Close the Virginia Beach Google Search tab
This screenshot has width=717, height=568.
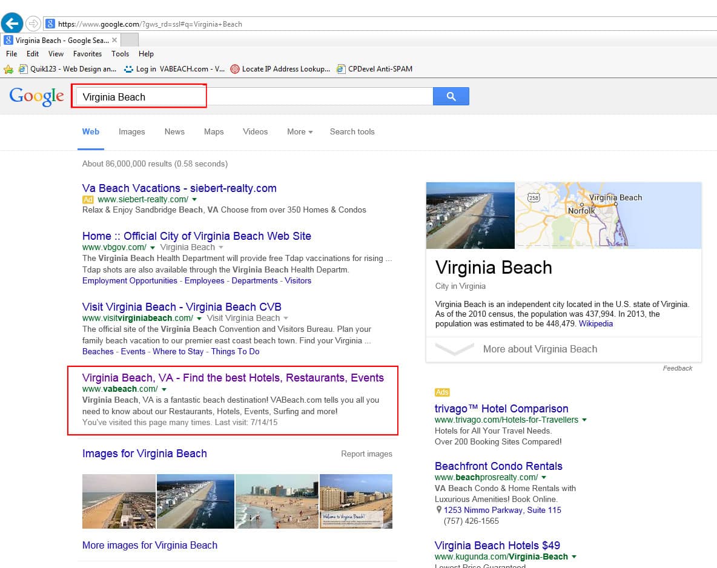114,40
